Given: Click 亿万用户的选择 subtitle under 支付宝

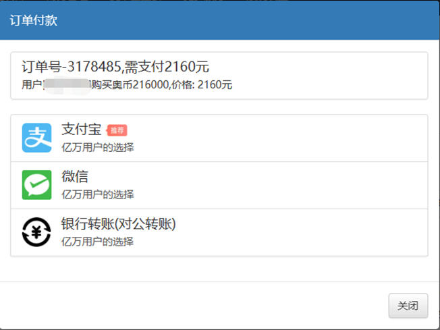Looking at the screenshot, I should coord(98,147).
